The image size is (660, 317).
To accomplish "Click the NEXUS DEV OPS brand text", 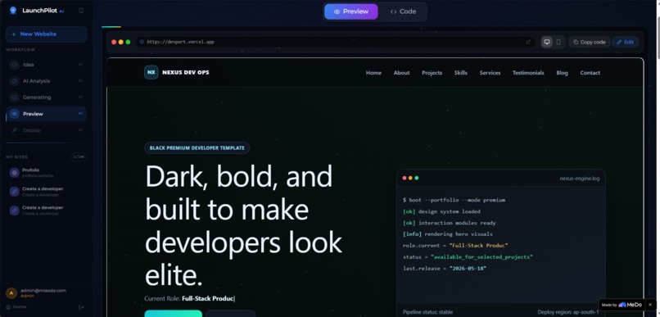I will tap(186, 72).
